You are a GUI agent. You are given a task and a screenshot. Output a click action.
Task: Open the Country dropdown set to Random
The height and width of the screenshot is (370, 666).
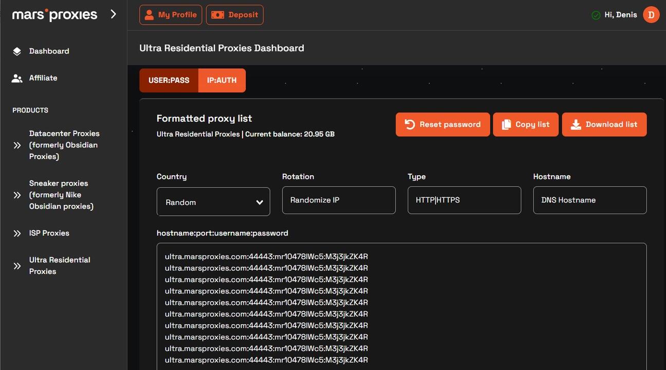point(213,202)
